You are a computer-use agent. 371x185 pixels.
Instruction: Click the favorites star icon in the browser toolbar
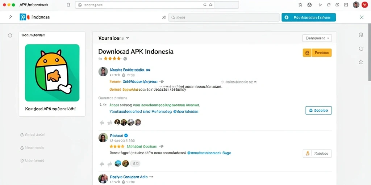pyautogui.click(x=300, y=5)
